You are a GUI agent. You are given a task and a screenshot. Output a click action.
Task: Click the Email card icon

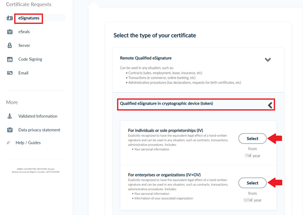coord(10,73)
